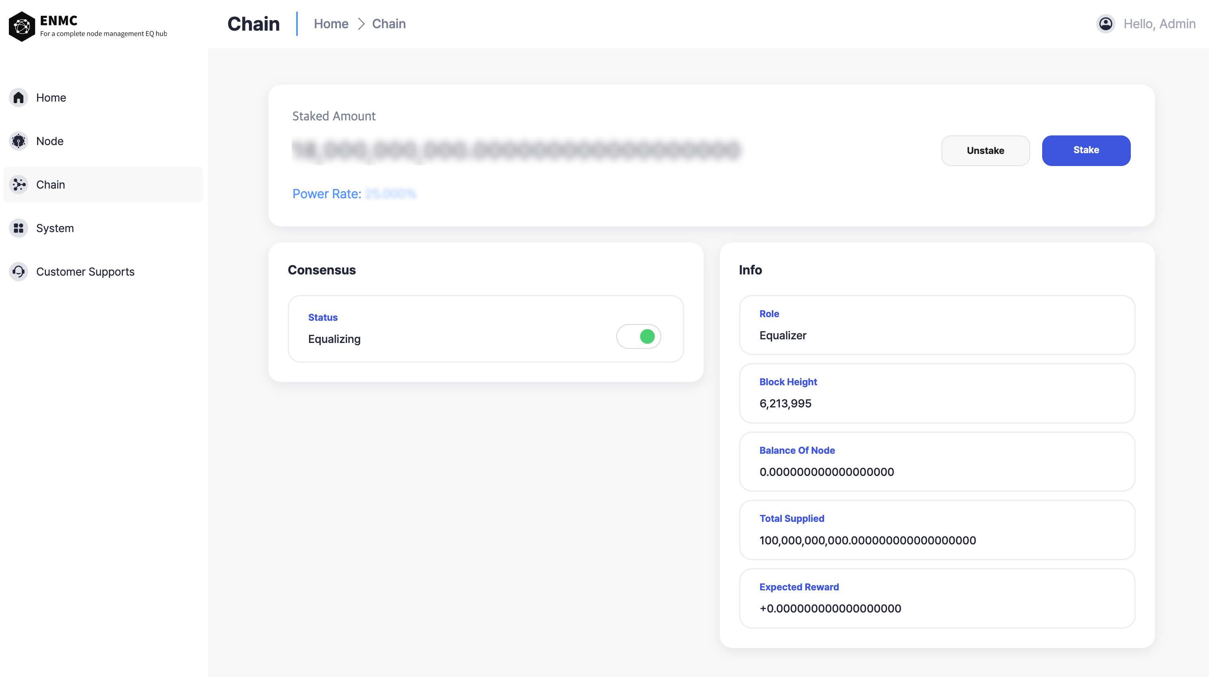The height and width of the screenshot is (677, 1209).
Task: Click the Block Height info card
Action: [937, 393]
